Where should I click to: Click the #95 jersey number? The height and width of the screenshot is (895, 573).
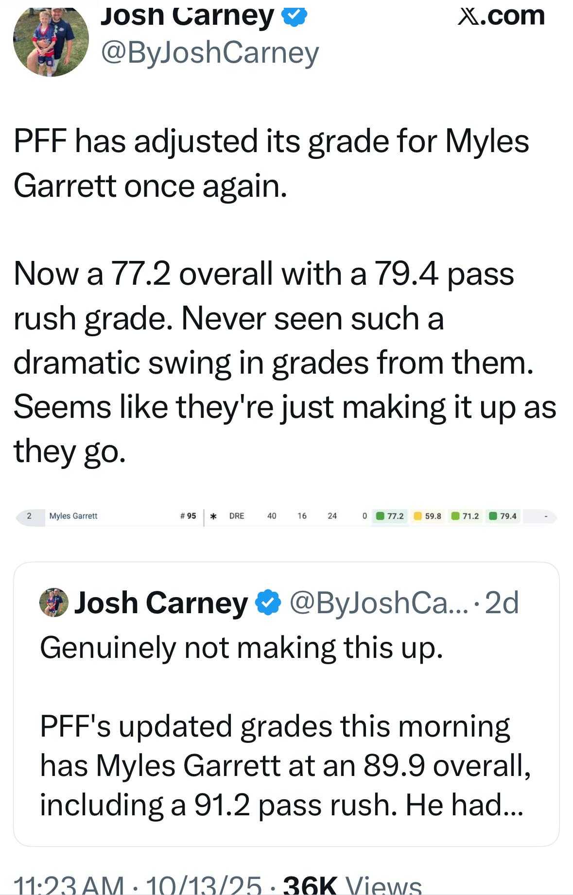pos(188,516)
